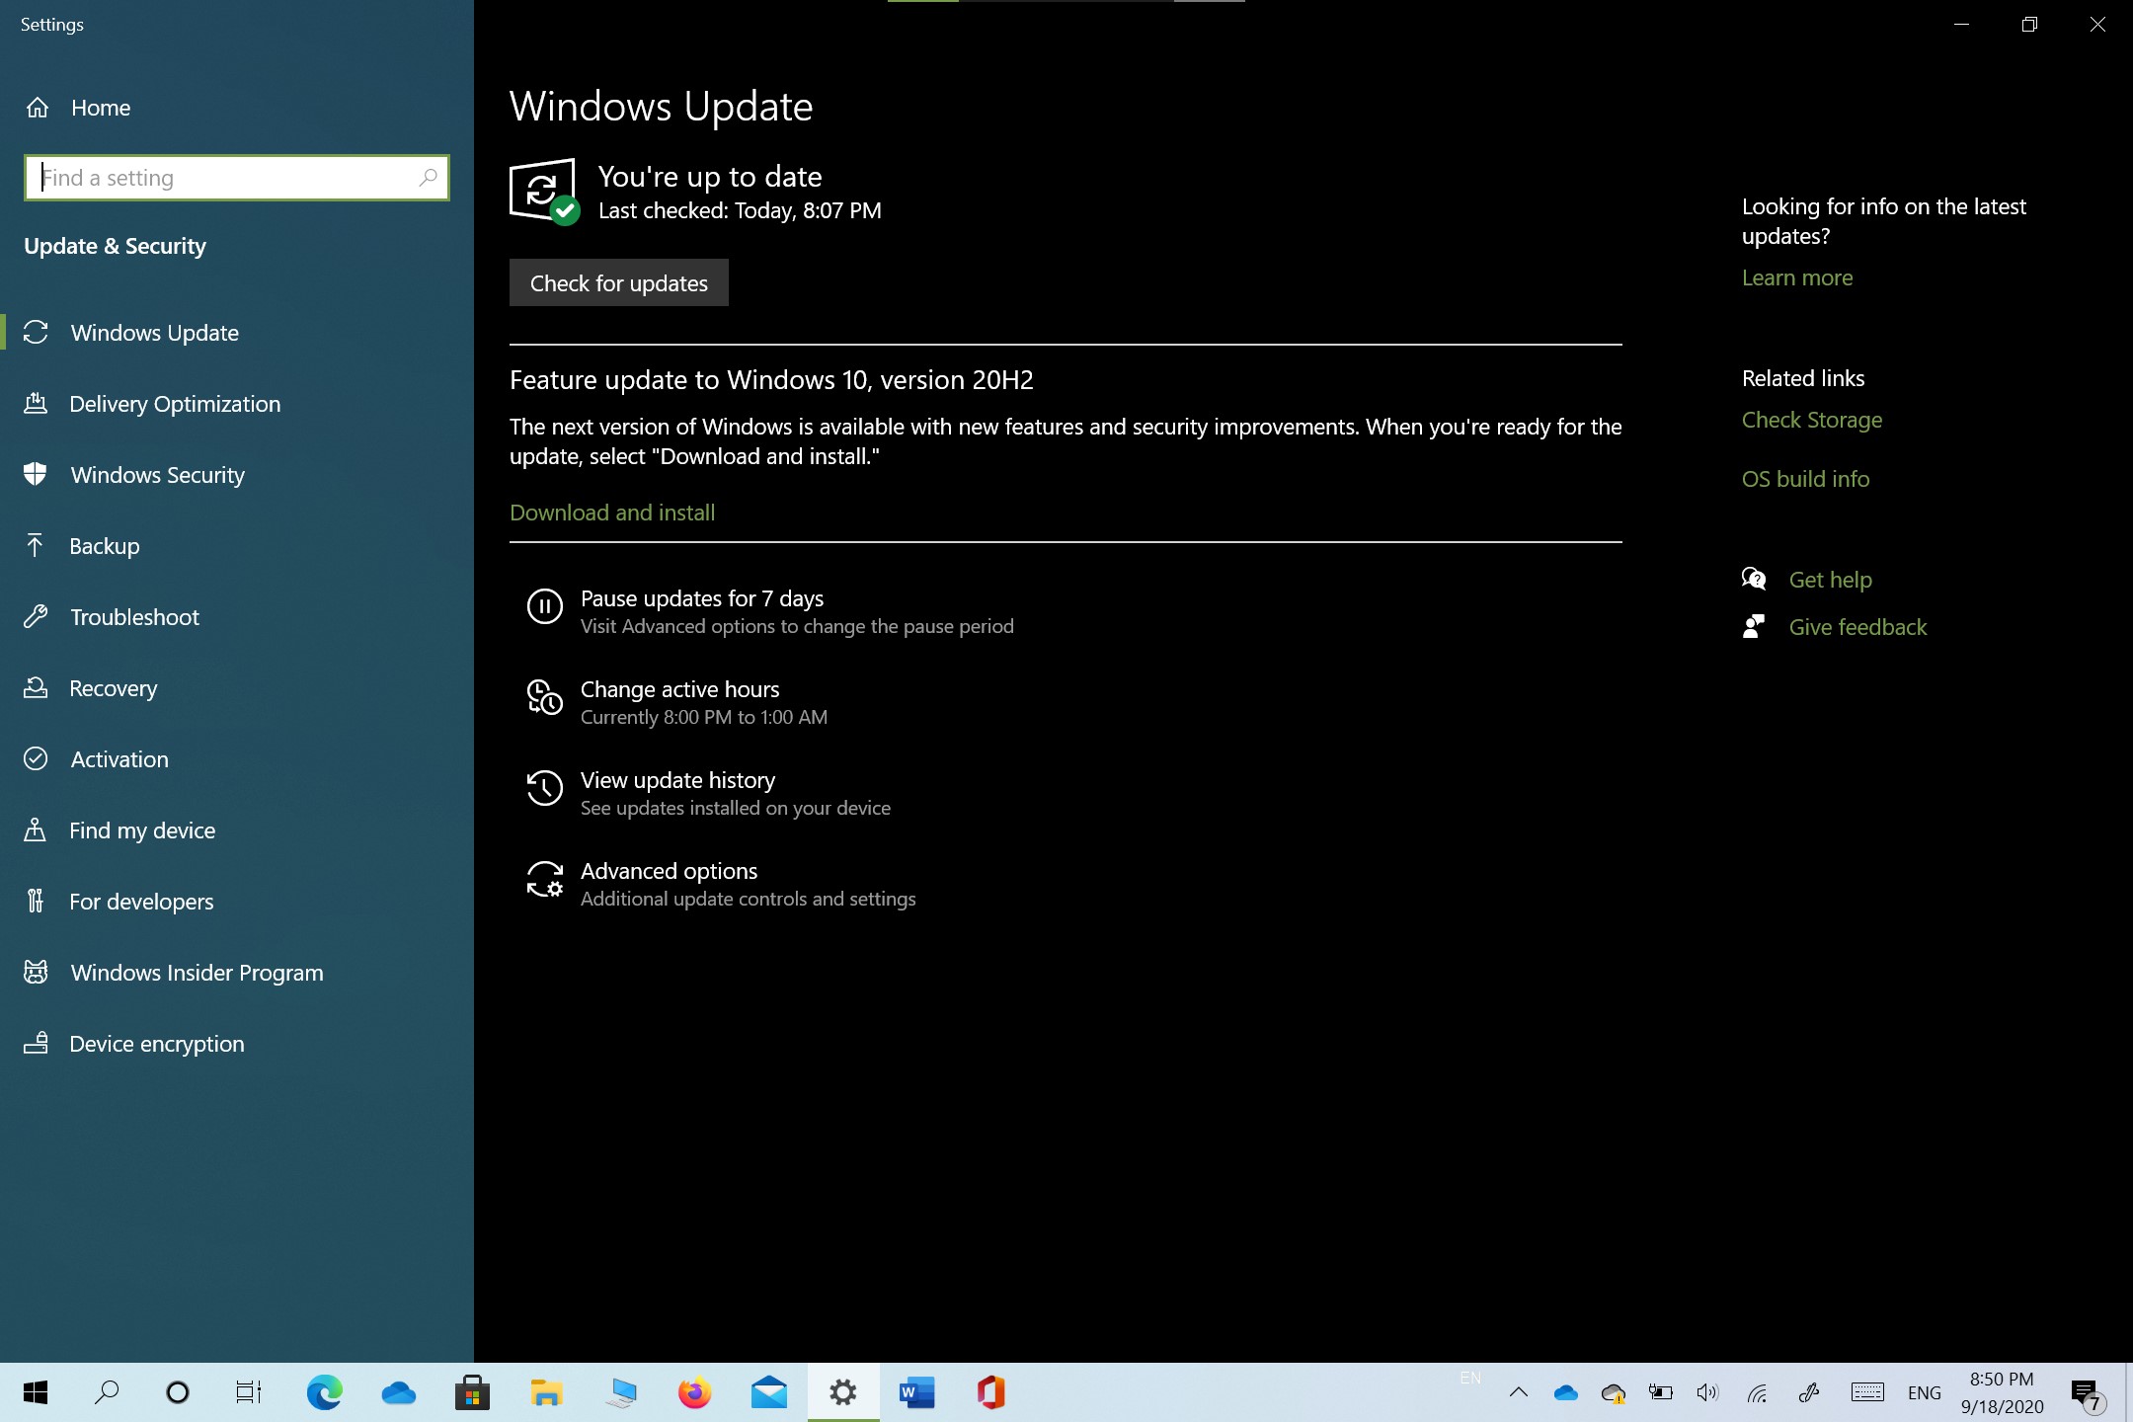Select Pause updates for 7 days
This screenshot has height=1422, width=2133.
(x=702, y=598)
